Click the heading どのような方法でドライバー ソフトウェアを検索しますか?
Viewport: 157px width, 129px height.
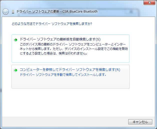(52, 24)
